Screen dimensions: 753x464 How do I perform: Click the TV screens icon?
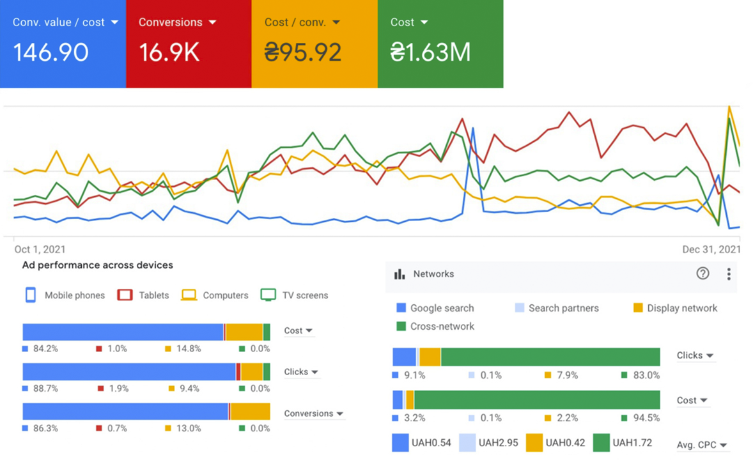click(x=268, y=295)
